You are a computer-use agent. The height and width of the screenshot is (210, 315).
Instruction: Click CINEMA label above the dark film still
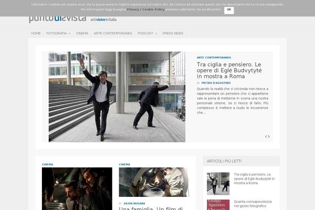pyautogui.click(x=47, y=164)
